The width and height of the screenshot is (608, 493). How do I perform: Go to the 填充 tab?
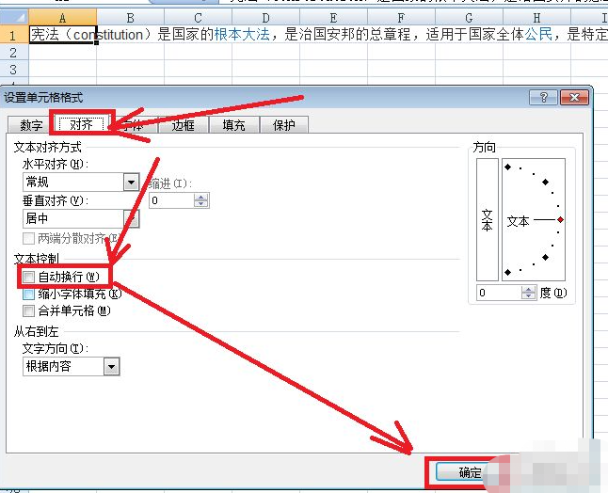233,125
